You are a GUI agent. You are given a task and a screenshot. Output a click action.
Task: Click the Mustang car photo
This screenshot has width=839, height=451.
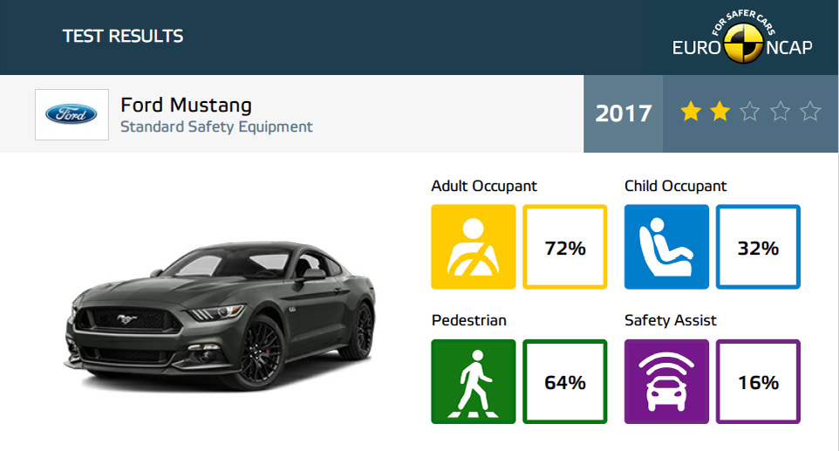221,316
